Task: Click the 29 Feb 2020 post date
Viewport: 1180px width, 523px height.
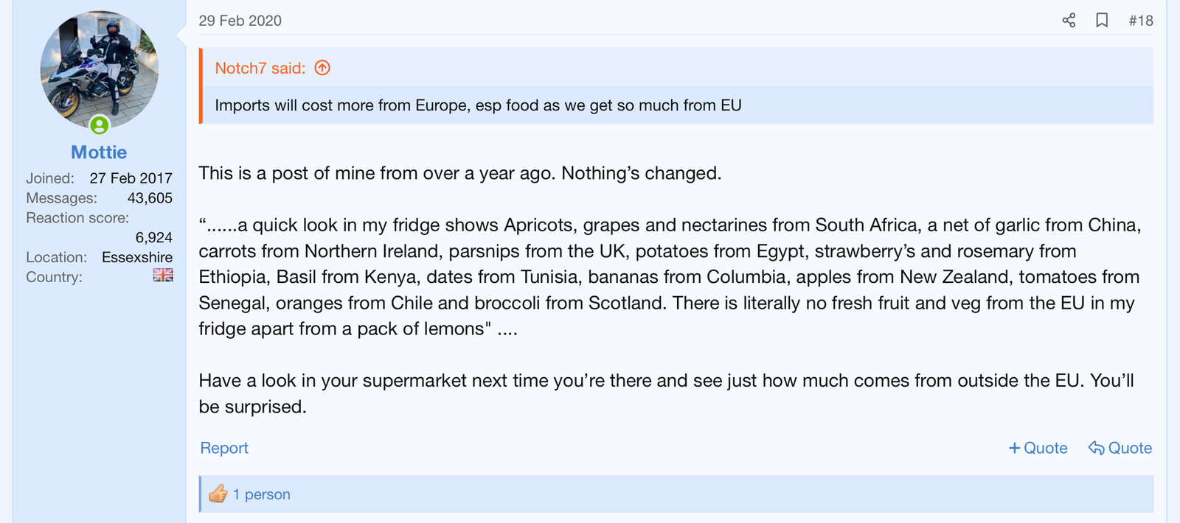Action: [x=240, y=21]
